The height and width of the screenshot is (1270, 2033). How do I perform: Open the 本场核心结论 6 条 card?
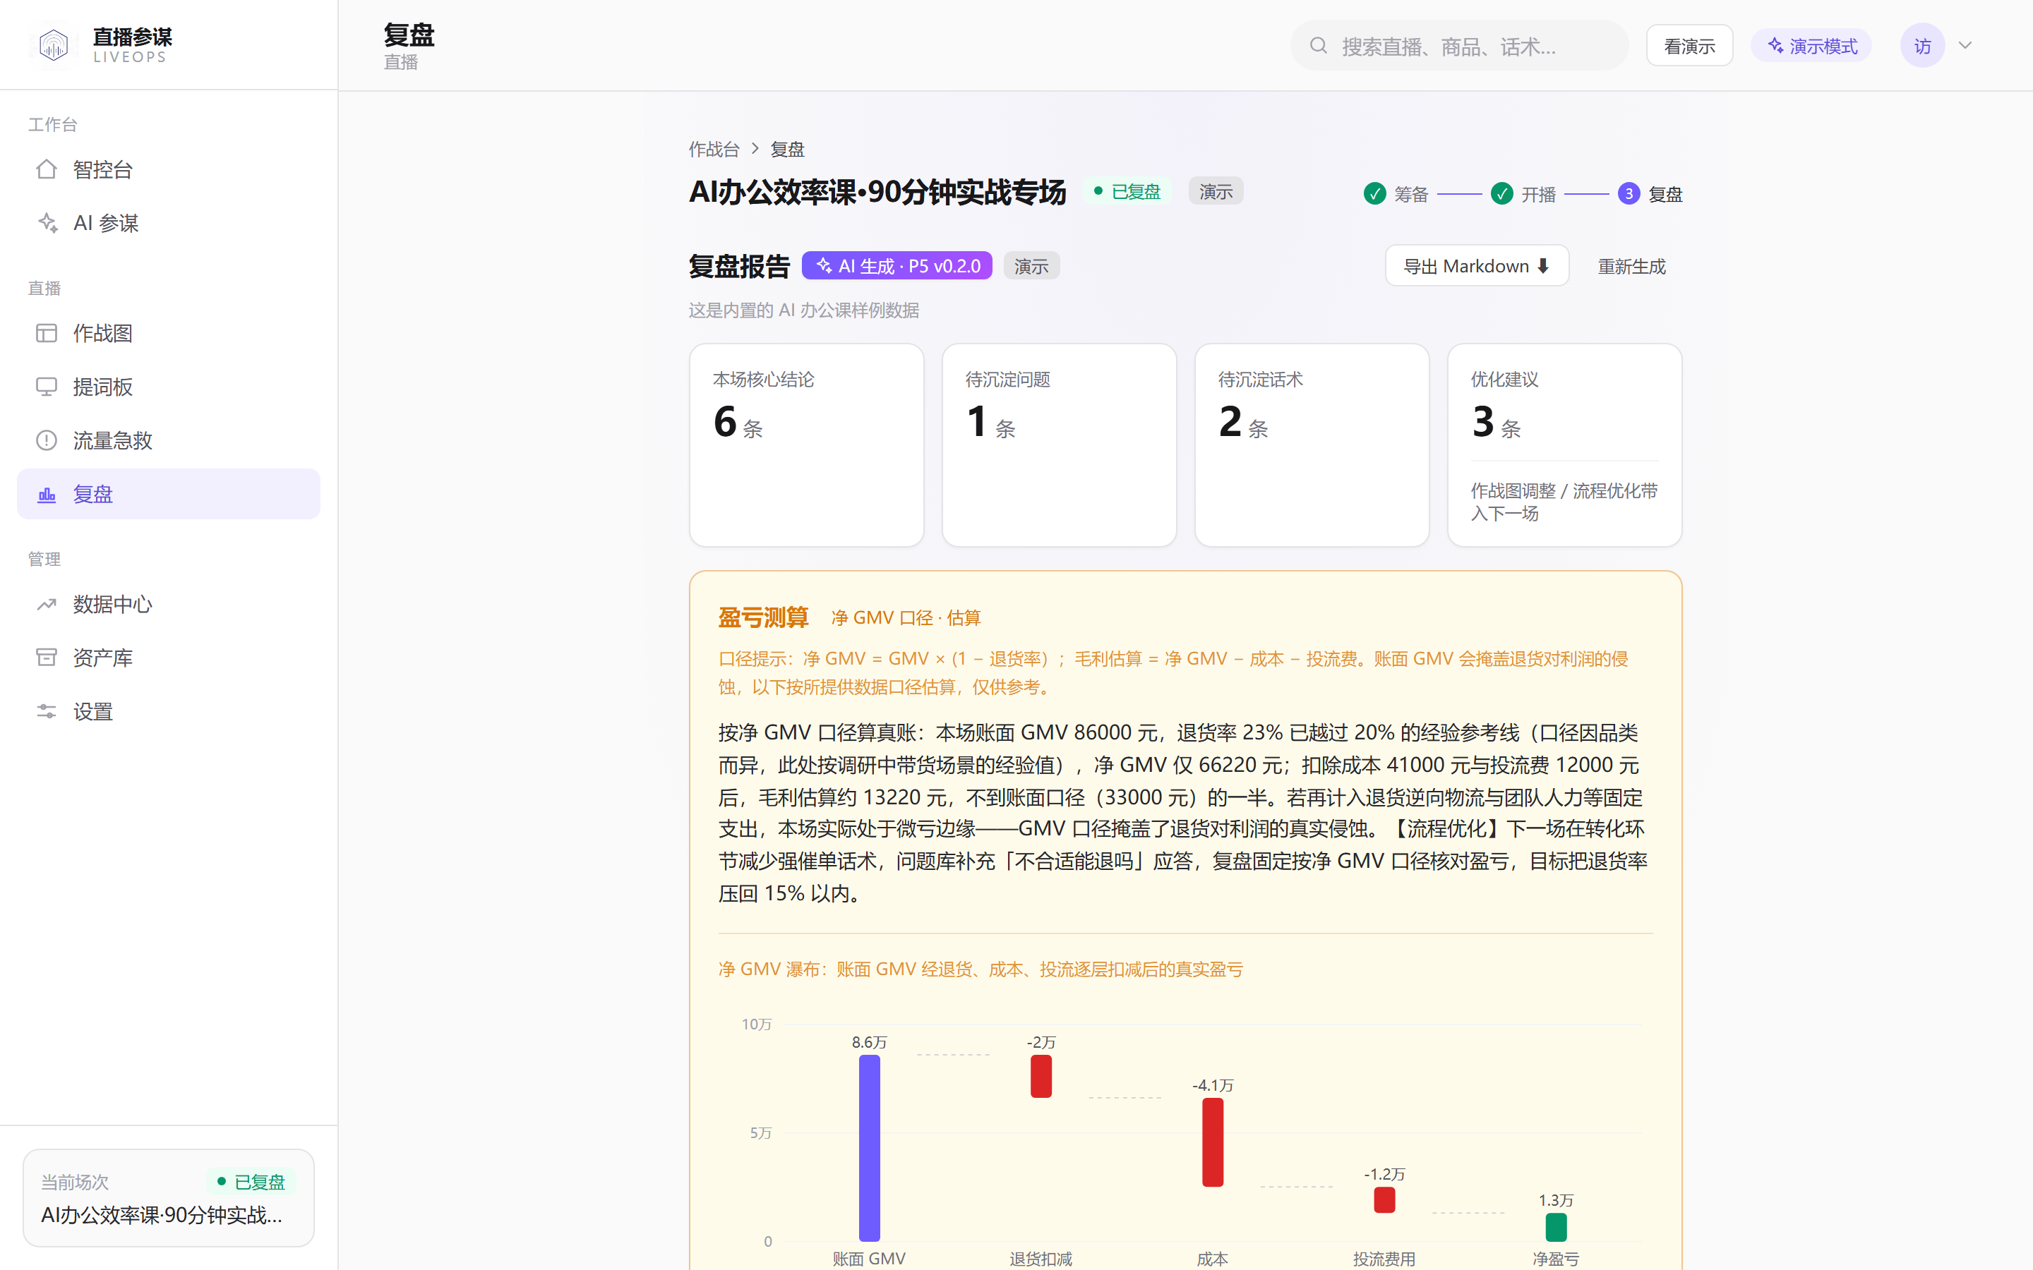tap(806, 445)
